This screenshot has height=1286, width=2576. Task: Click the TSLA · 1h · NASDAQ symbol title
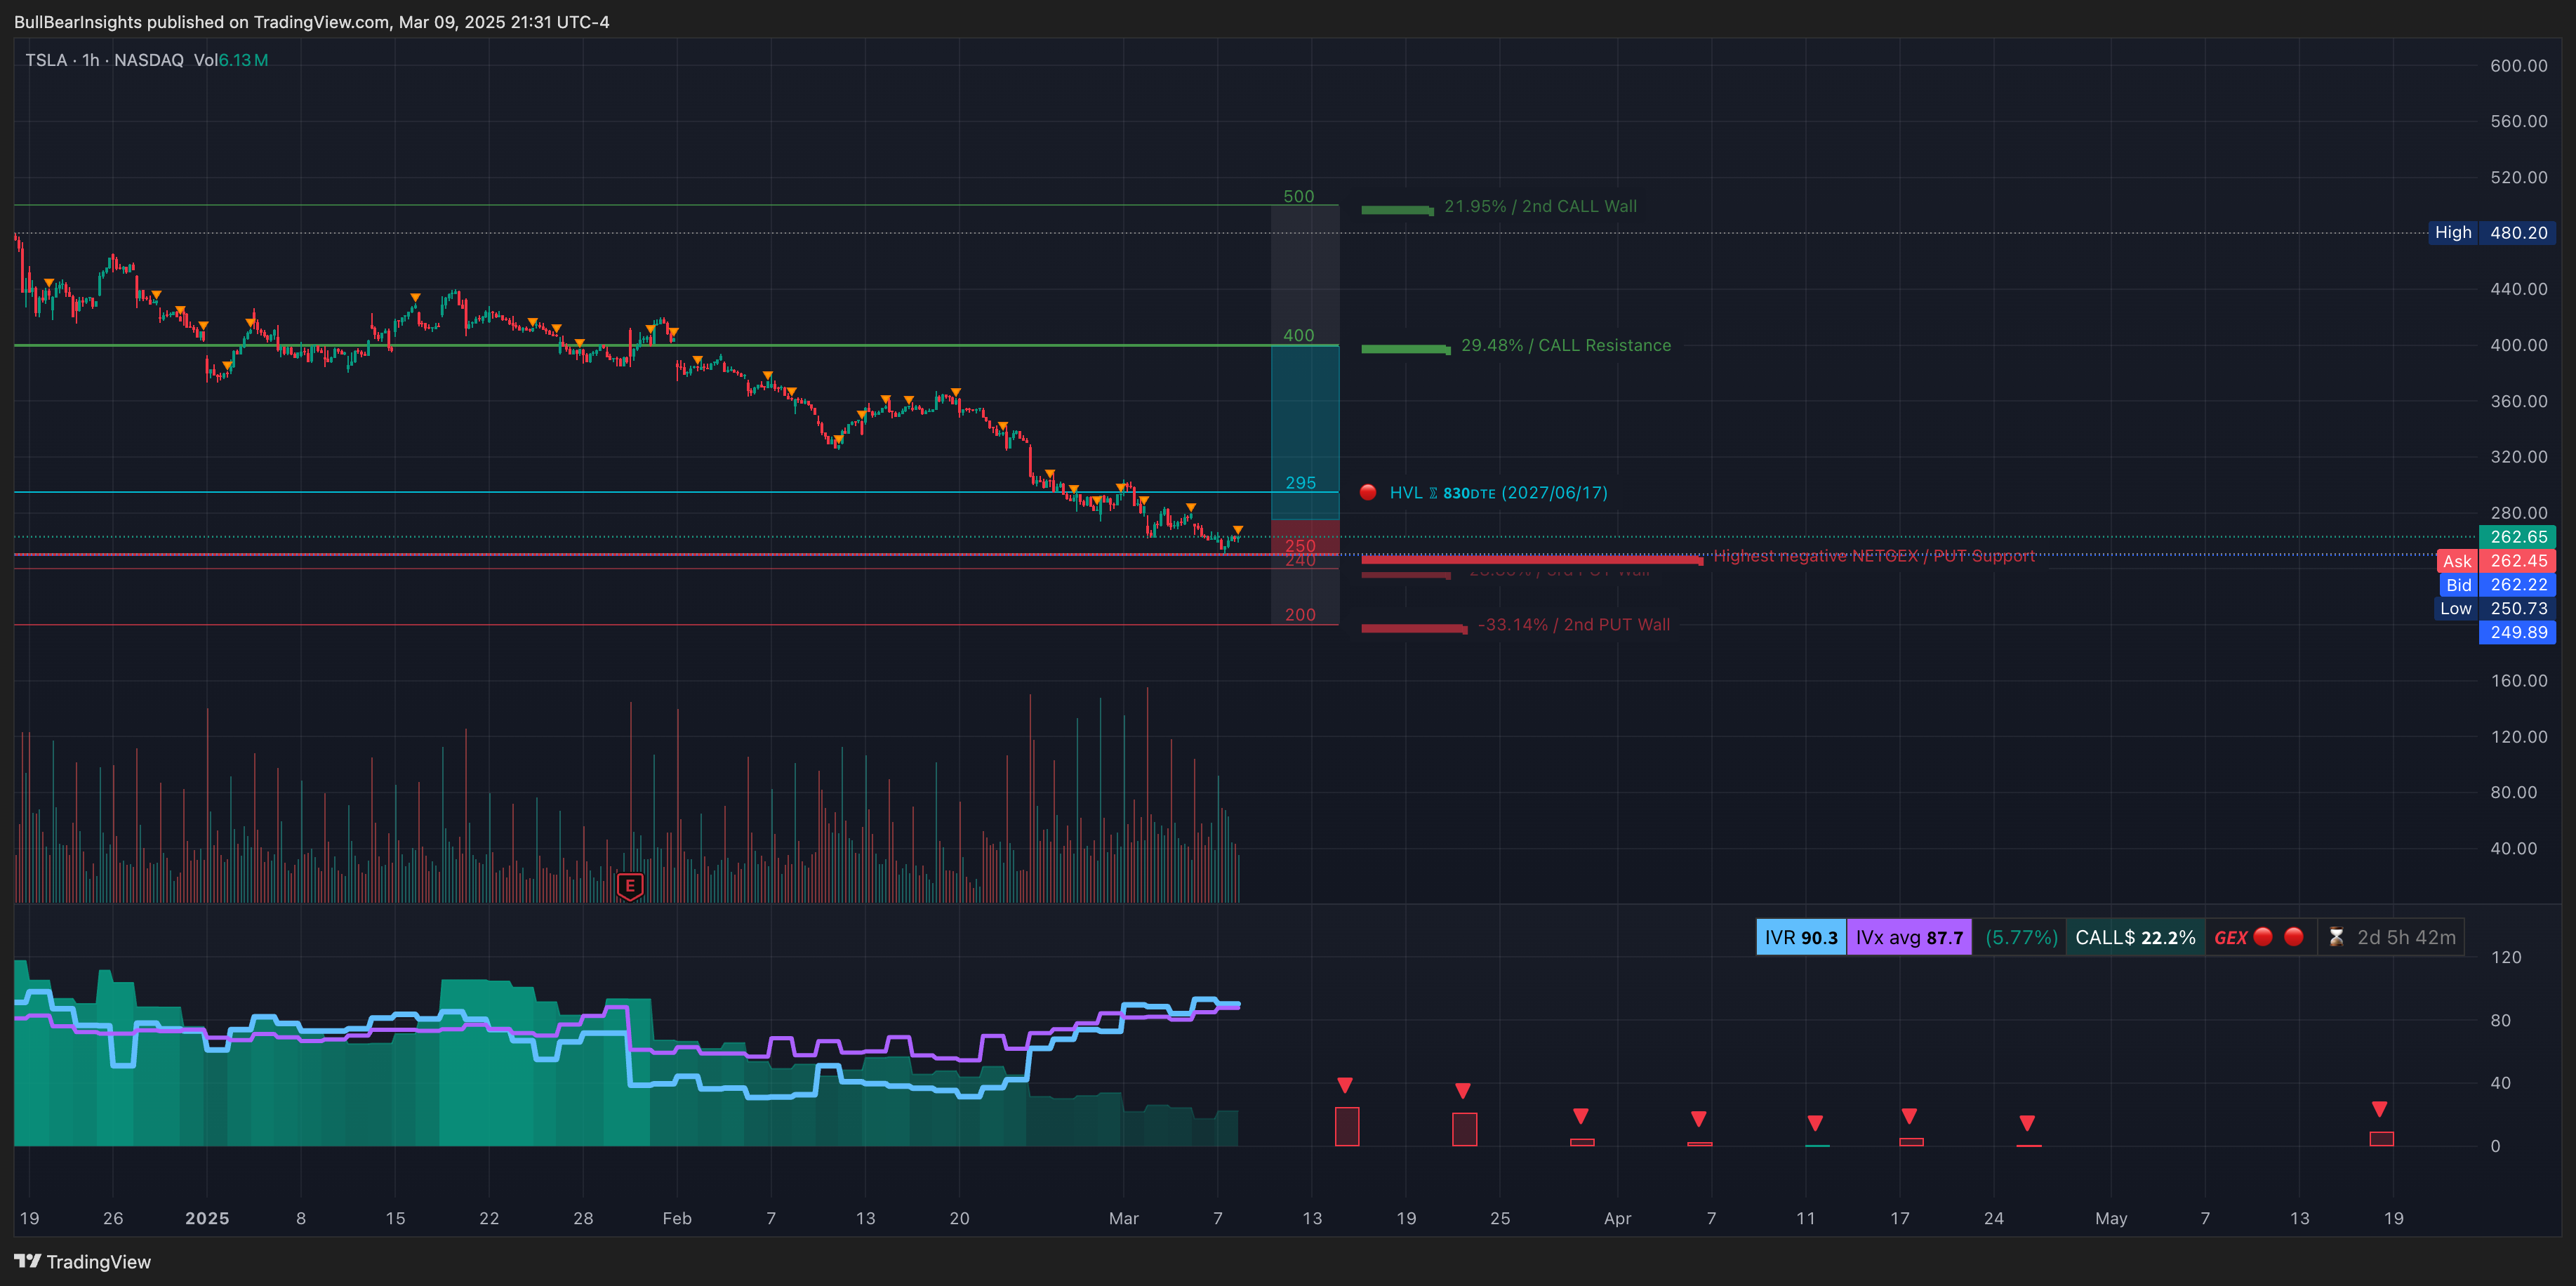[104, 60]
